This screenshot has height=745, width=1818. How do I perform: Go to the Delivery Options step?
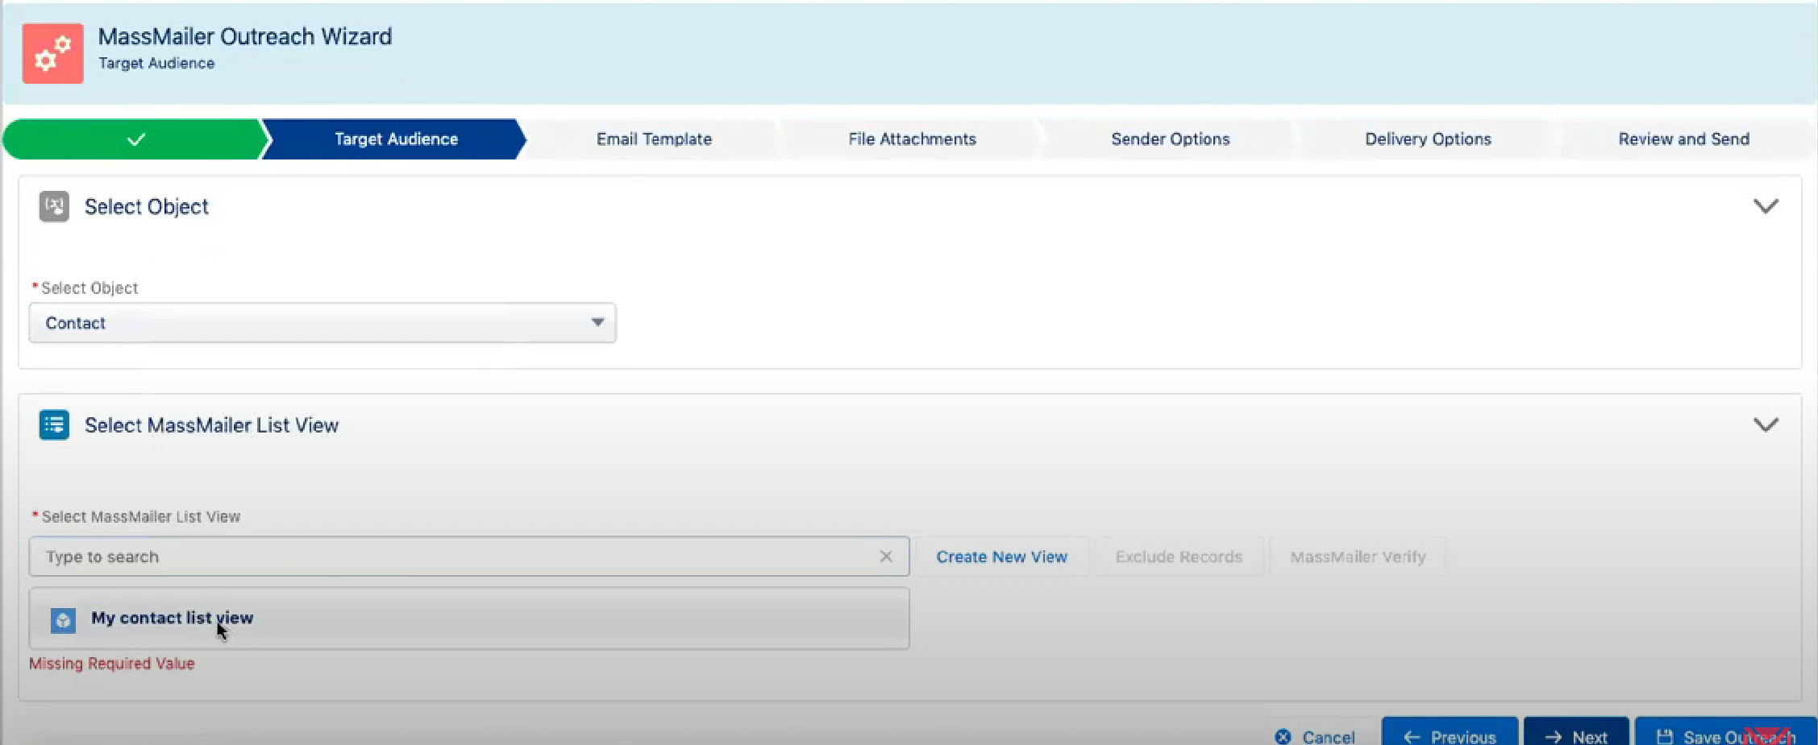coord(1428,139)
